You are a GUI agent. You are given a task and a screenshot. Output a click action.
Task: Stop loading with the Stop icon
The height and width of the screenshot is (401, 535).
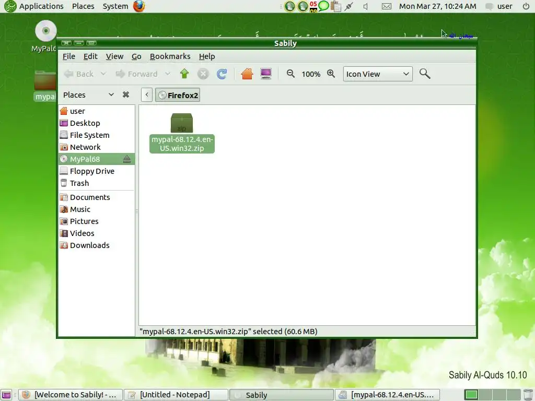pyautogui.click(x=203, y=74)
